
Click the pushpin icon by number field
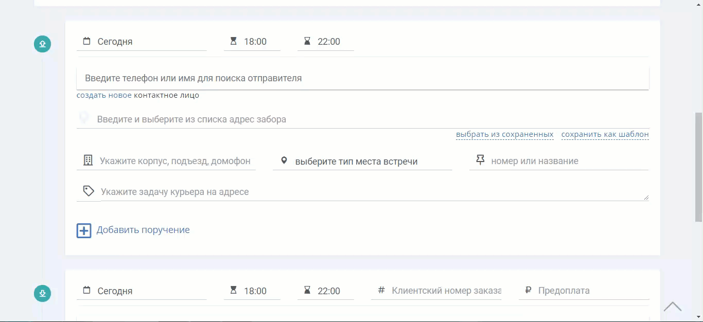481,160
